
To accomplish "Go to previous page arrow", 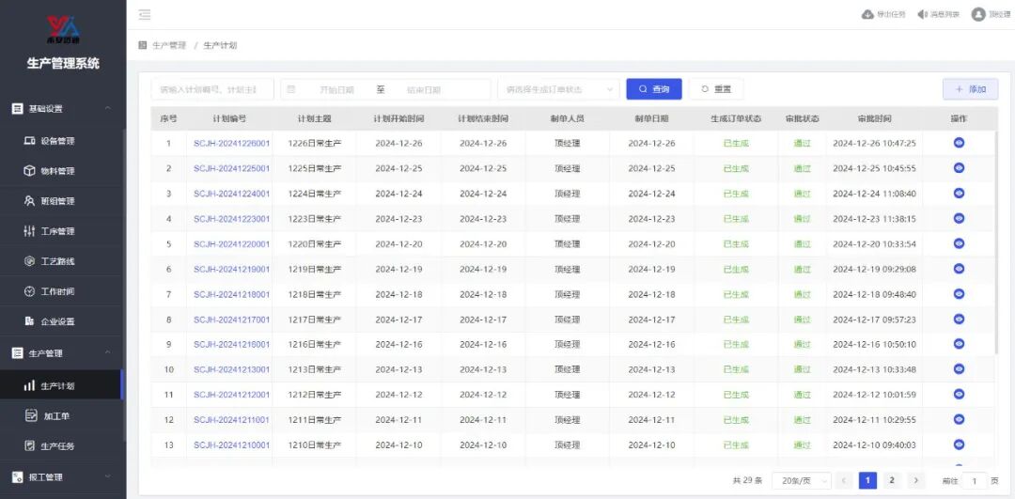I will tap(843, 480).
